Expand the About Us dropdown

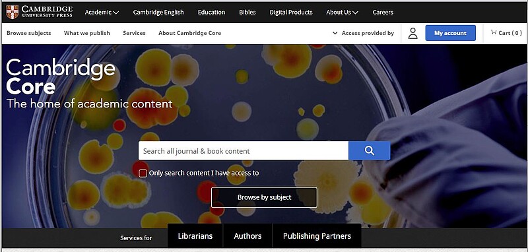click(x=342, y=12)
